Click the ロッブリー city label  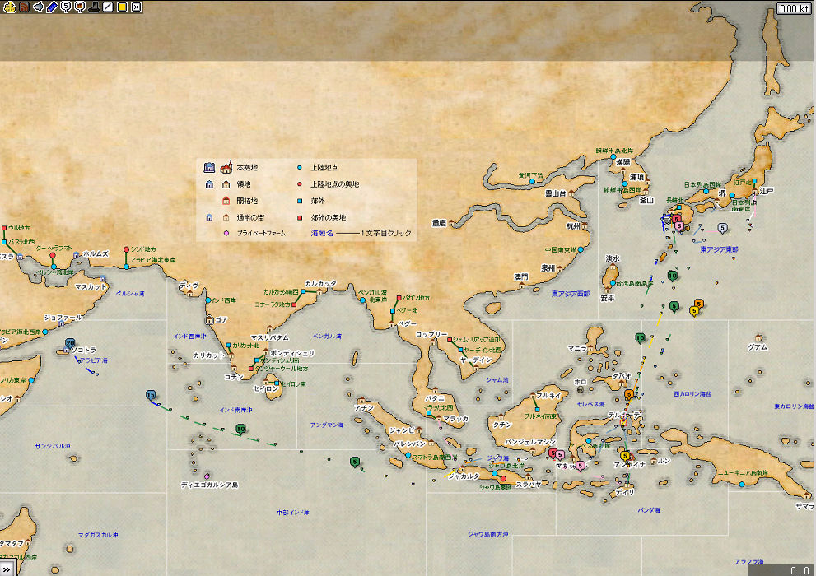coord(431,334)
